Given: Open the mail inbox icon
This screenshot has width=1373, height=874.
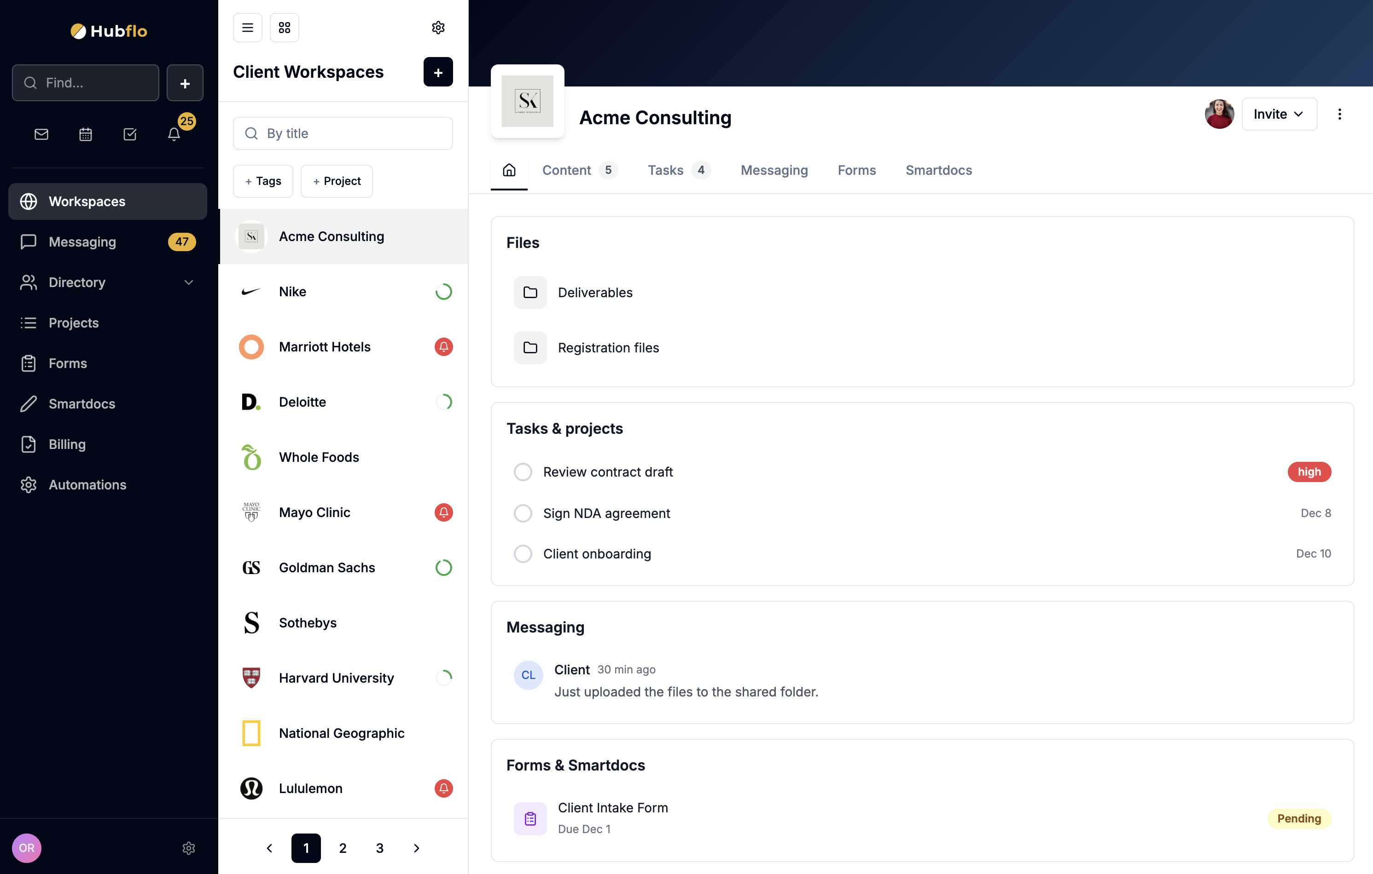Looking at the screenshot, I should (41, 134).
